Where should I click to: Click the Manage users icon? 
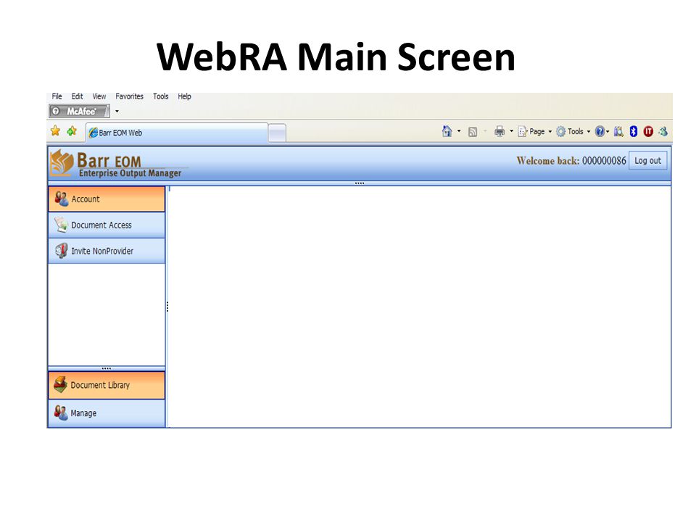click(x=61, y=413)
